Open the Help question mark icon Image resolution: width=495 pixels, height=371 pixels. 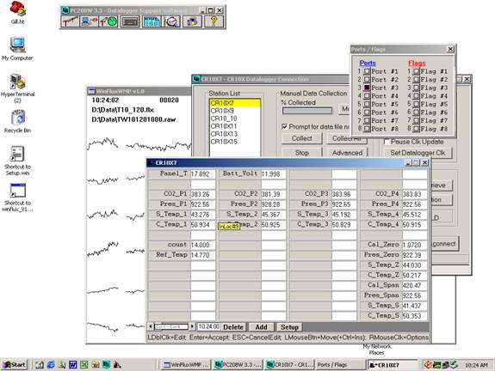click(213, 21)
